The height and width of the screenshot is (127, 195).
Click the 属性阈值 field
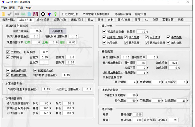point(142,63)
